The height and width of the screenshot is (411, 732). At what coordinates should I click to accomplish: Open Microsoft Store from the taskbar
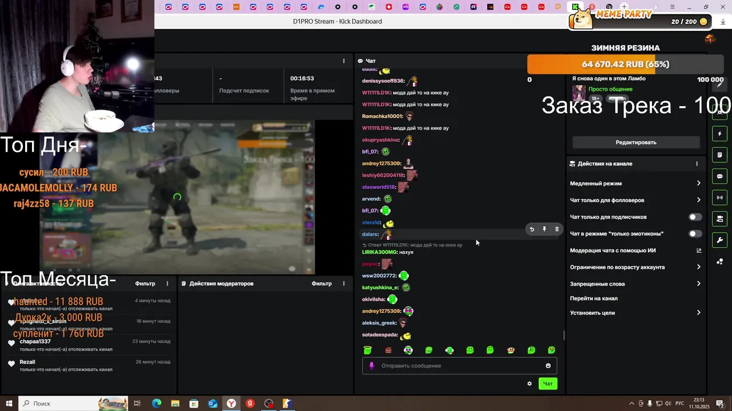(x=194, y=404)
